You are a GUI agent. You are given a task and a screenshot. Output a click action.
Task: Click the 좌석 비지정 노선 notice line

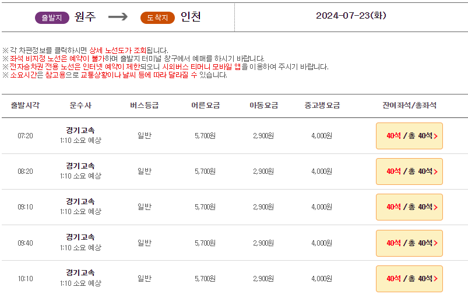pyautogui.click(x=133, y=58)
